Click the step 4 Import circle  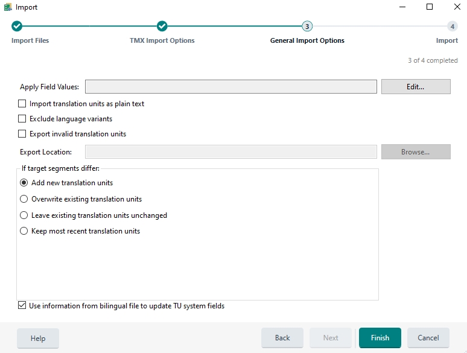(x=452, y=26)
